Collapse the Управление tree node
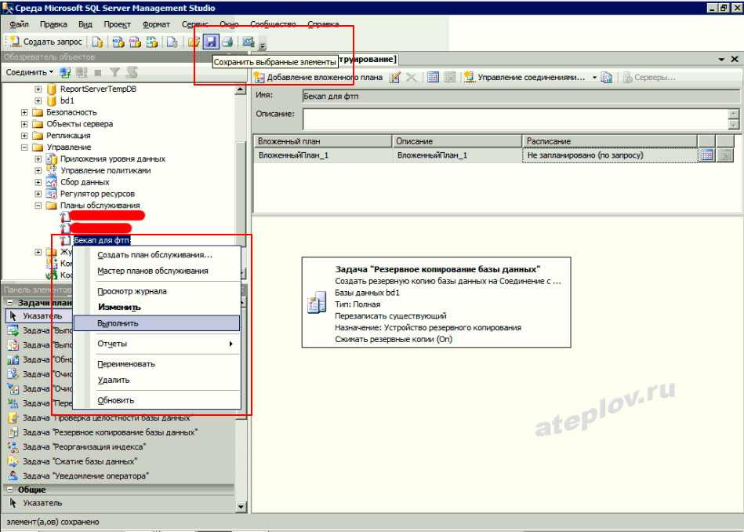The width and height of the screenshot is (744, 532). [25, 147]
